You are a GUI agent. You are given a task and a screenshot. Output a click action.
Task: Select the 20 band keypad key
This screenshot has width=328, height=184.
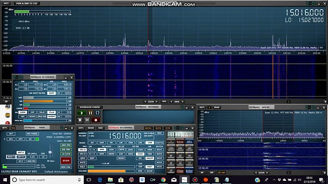tap(180, 163)
